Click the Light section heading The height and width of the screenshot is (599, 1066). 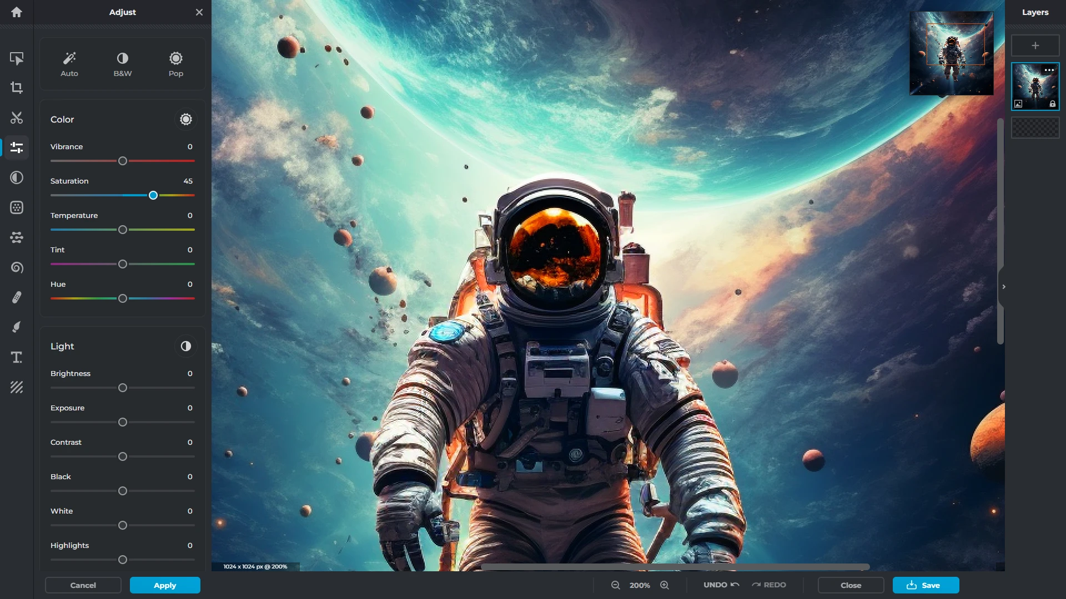[x=62, y=346]
